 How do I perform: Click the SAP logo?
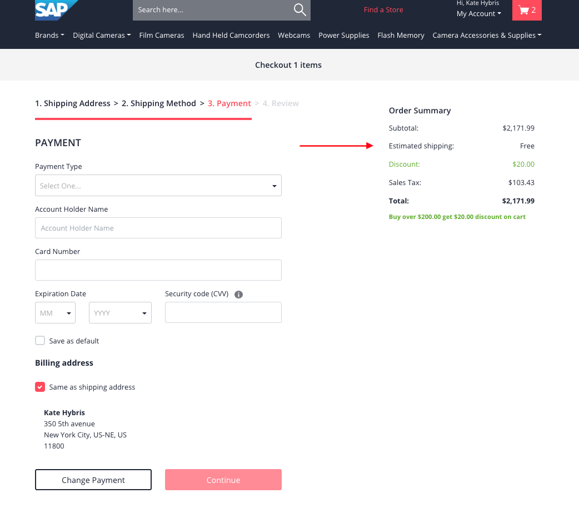(56, 10)
